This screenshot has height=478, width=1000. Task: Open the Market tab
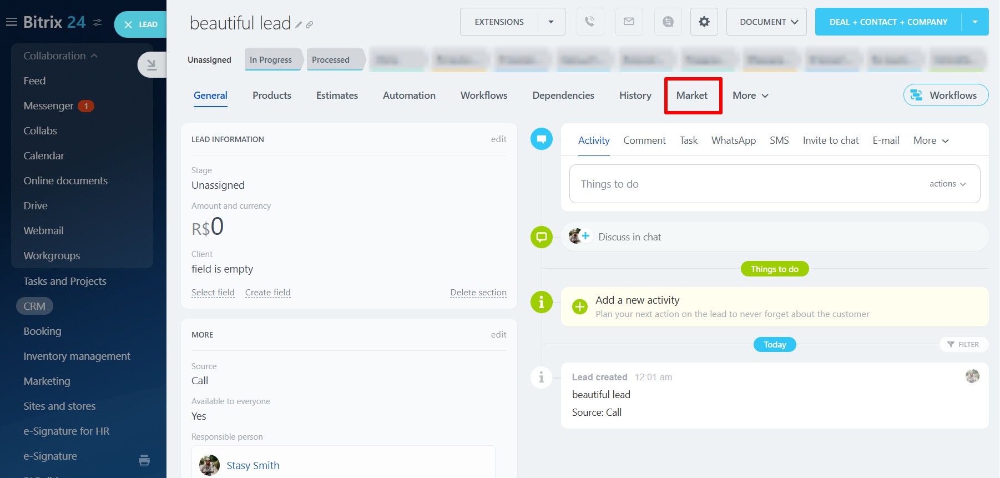click(691, 95)
